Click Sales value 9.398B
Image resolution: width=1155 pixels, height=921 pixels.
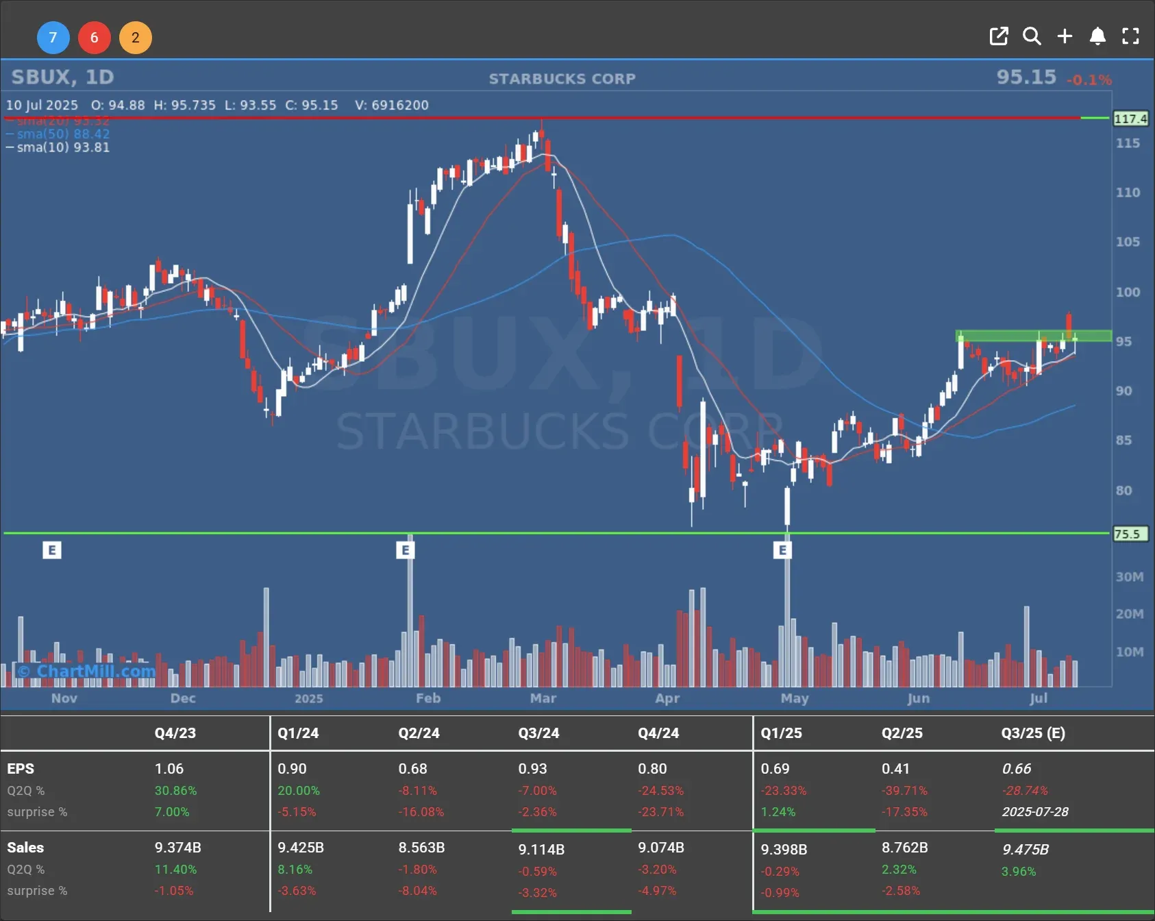point(784,849)
